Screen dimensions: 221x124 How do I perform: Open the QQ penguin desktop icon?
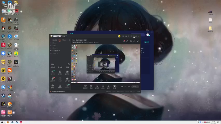tap(3, 29)
